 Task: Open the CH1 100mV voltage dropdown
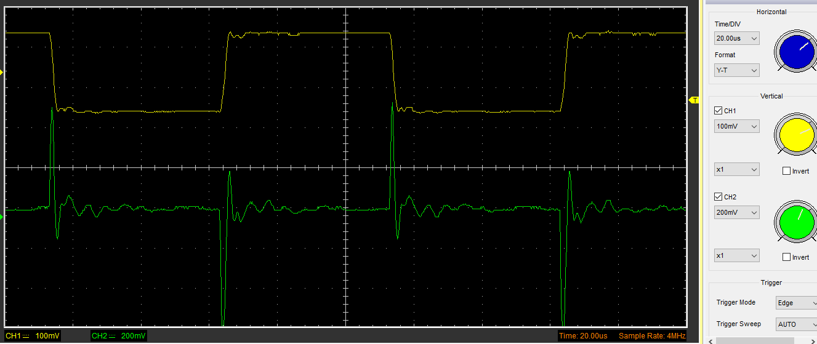(x=736, y=126)
